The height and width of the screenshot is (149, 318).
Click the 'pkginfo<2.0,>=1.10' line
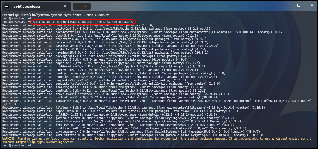coord(101,63)
